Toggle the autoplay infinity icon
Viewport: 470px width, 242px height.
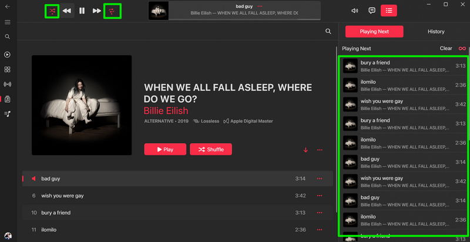point(462,49)
